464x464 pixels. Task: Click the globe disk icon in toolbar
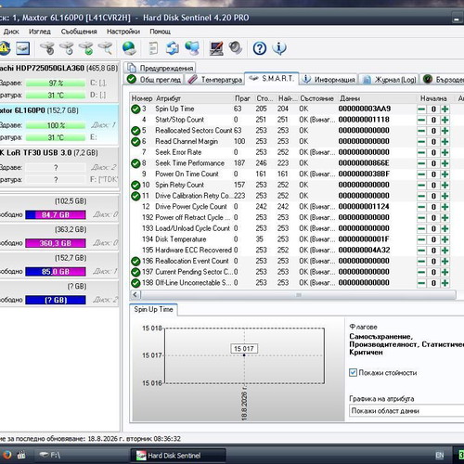pos(129,48)
